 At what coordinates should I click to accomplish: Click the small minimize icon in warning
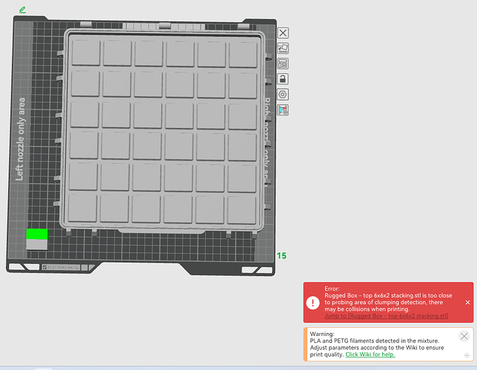[x=467, y=355]
